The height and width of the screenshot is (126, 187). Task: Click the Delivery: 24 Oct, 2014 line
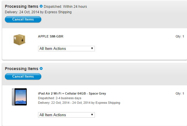(38, 12)
